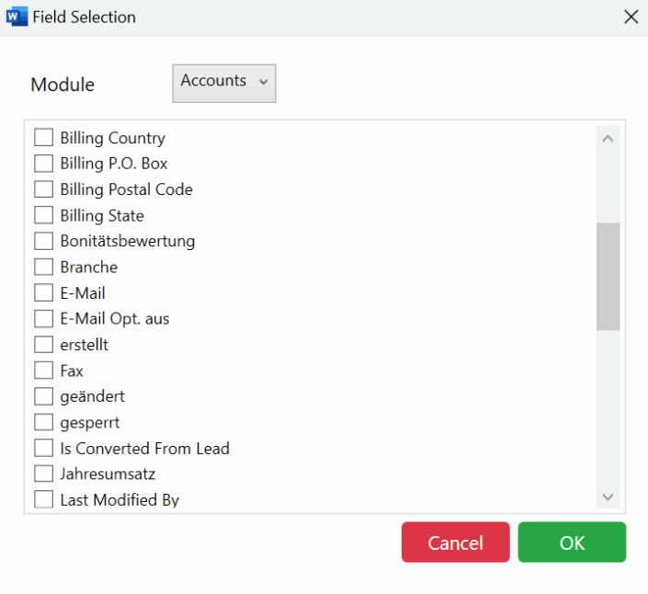This screenshot has height=594, width=648.
Task: Toggle the Branche checkbox
Action: [x=43, y=267]
